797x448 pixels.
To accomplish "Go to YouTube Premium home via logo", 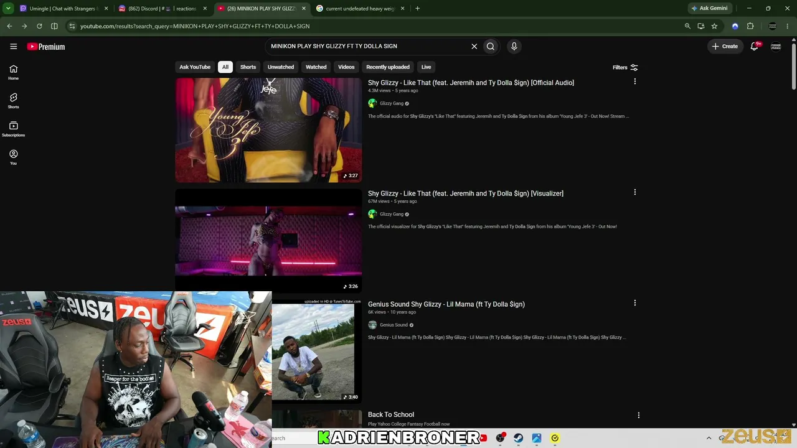I will pyautogui.click(x=46, y=47).
